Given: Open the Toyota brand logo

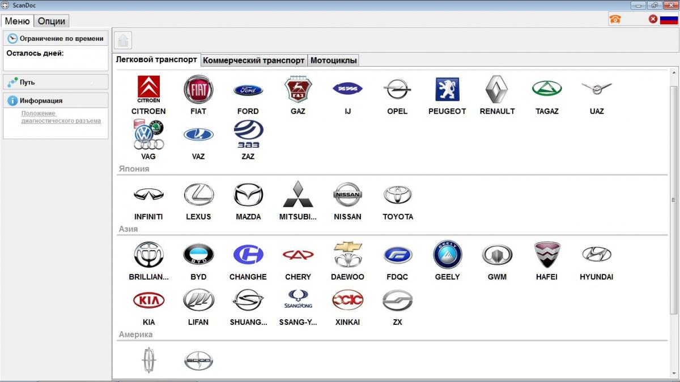Looking at the screenshot, I should (x=397, y=195).
